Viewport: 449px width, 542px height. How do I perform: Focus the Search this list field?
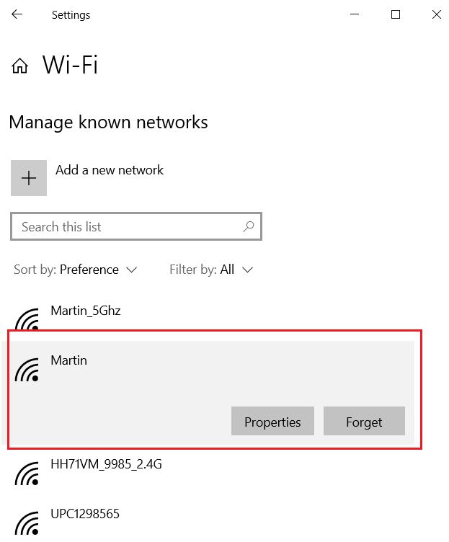[136, 226]
